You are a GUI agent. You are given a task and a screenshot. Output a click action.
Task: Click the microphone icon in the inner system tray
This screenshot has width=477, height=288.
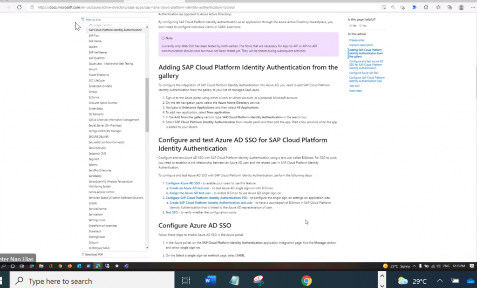point(420,266)
